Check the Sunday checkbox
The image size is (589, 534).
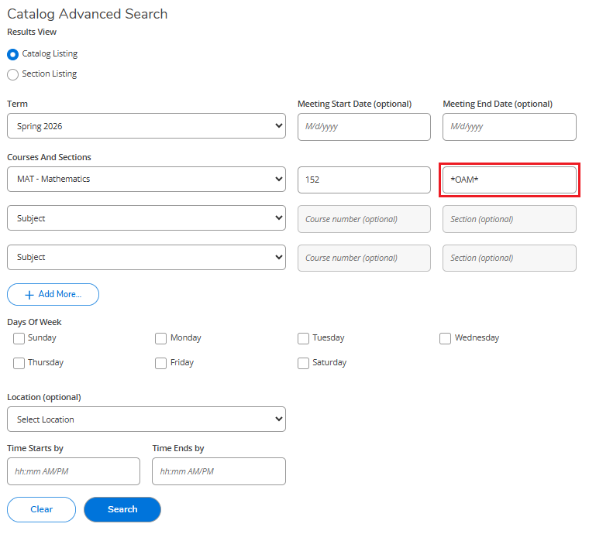19,338
